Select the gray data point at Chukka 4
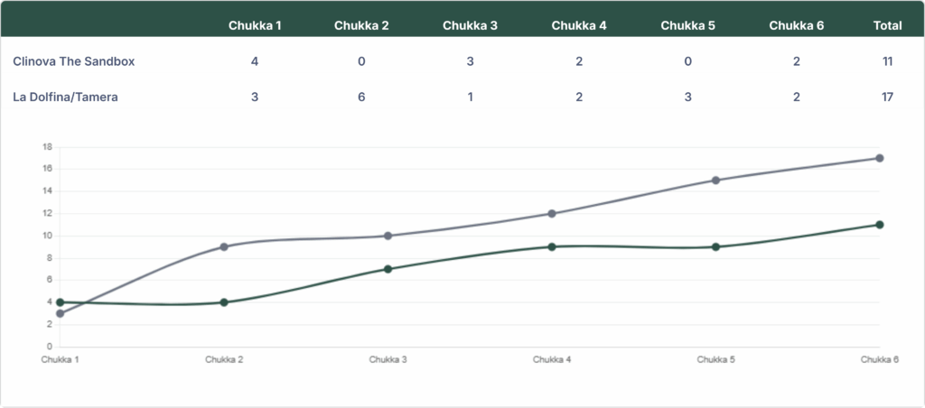 pos(552,214)
